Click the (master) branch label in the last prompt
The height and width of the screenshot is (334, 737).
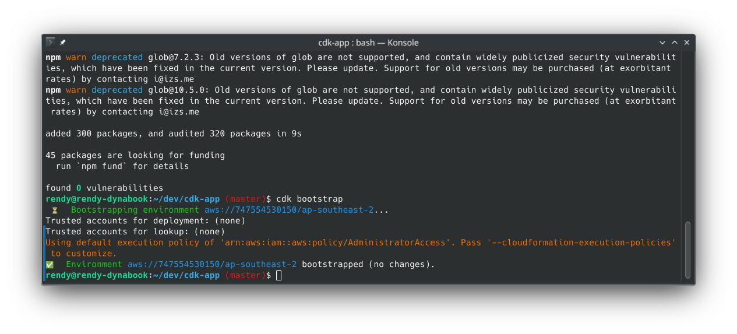[x=245, y=275]
